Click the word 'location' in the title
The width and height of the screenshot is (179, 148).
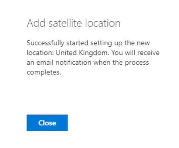tap(103, 23)
